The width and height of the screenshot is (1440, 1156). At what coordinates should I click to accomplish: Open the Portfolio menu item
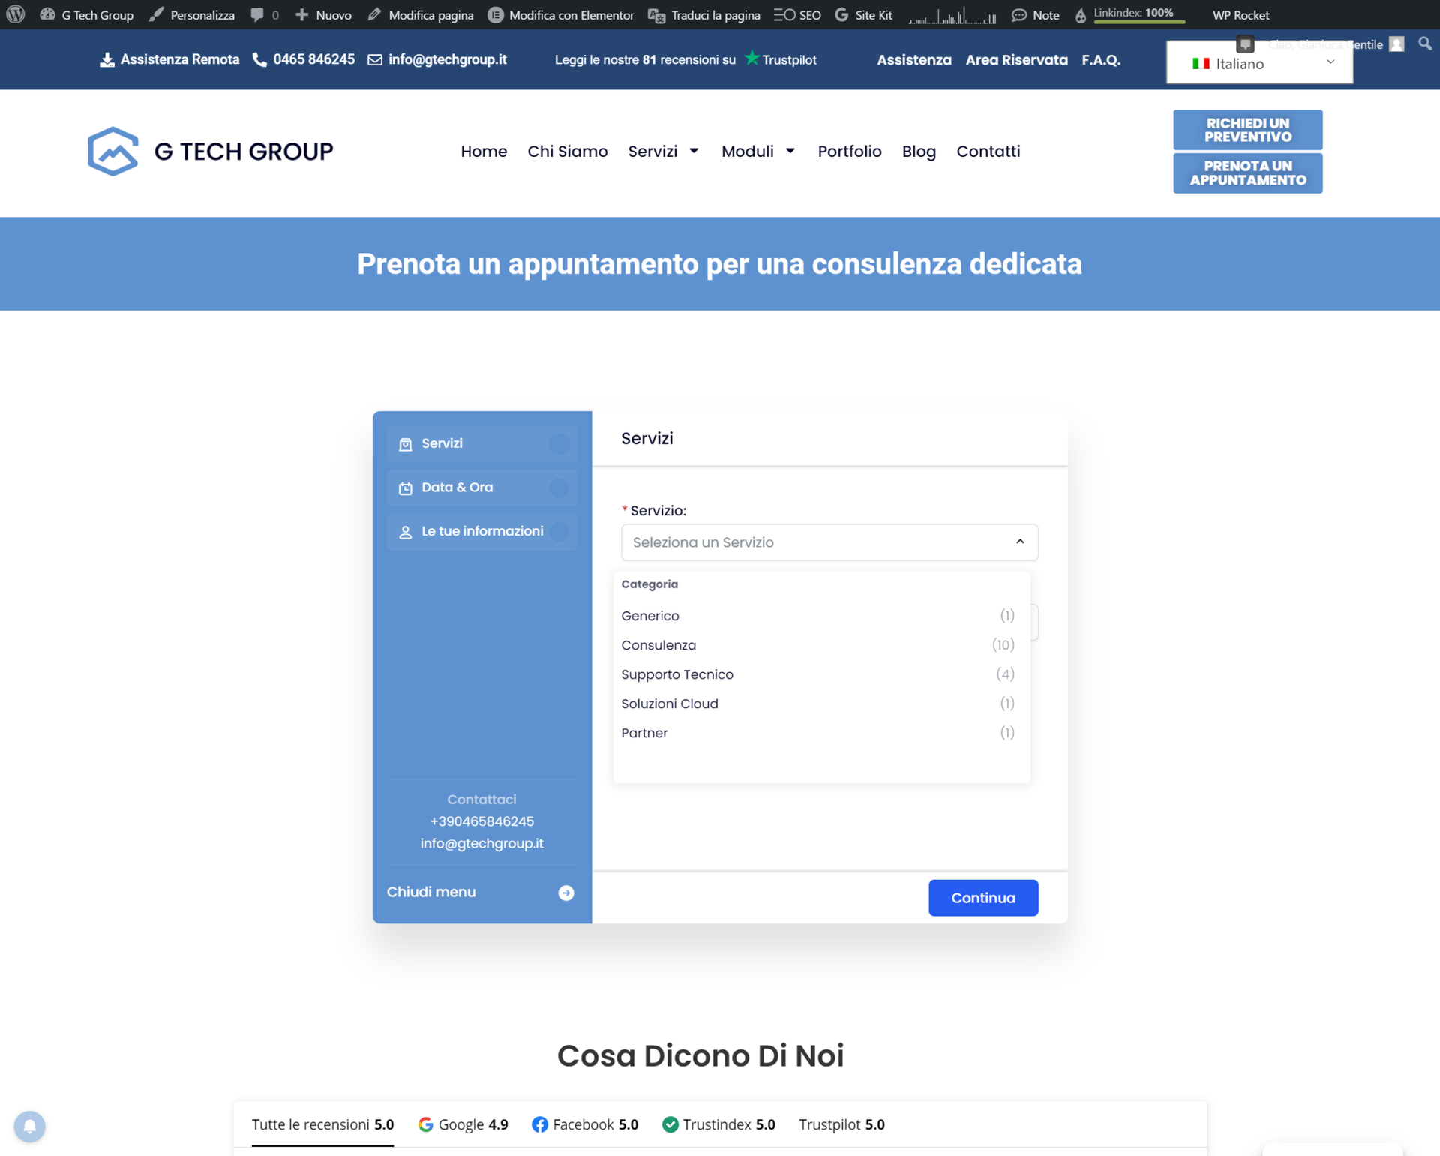850,151
